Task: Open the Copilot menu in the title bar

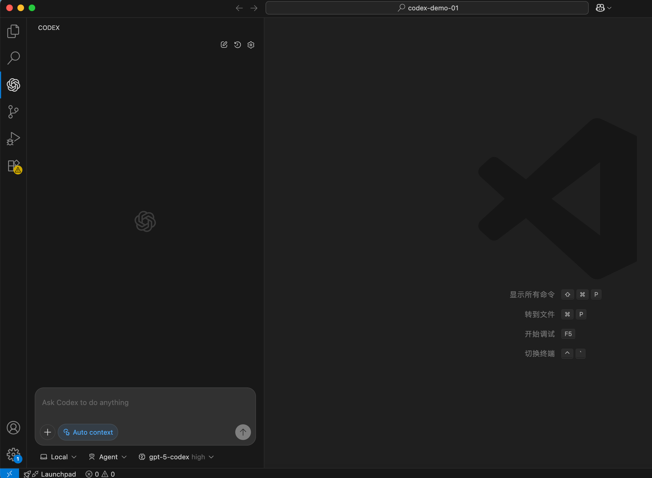Action: point(603,8)
